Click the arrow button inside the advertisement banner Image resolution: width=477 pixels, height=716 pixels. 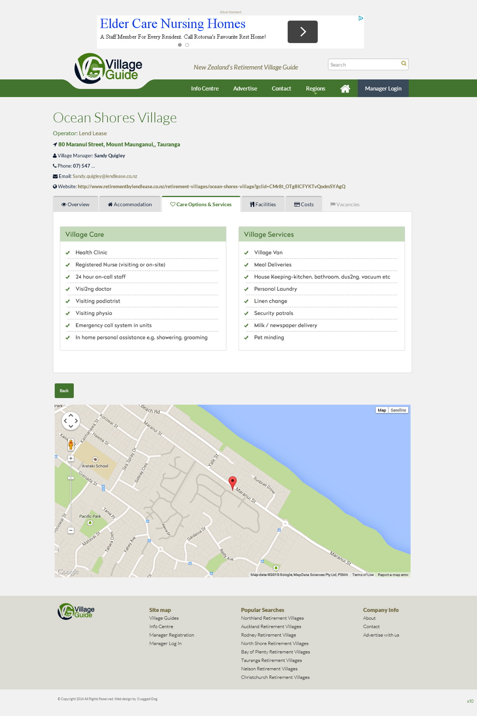pyautogui.click(x=302, y=32)
